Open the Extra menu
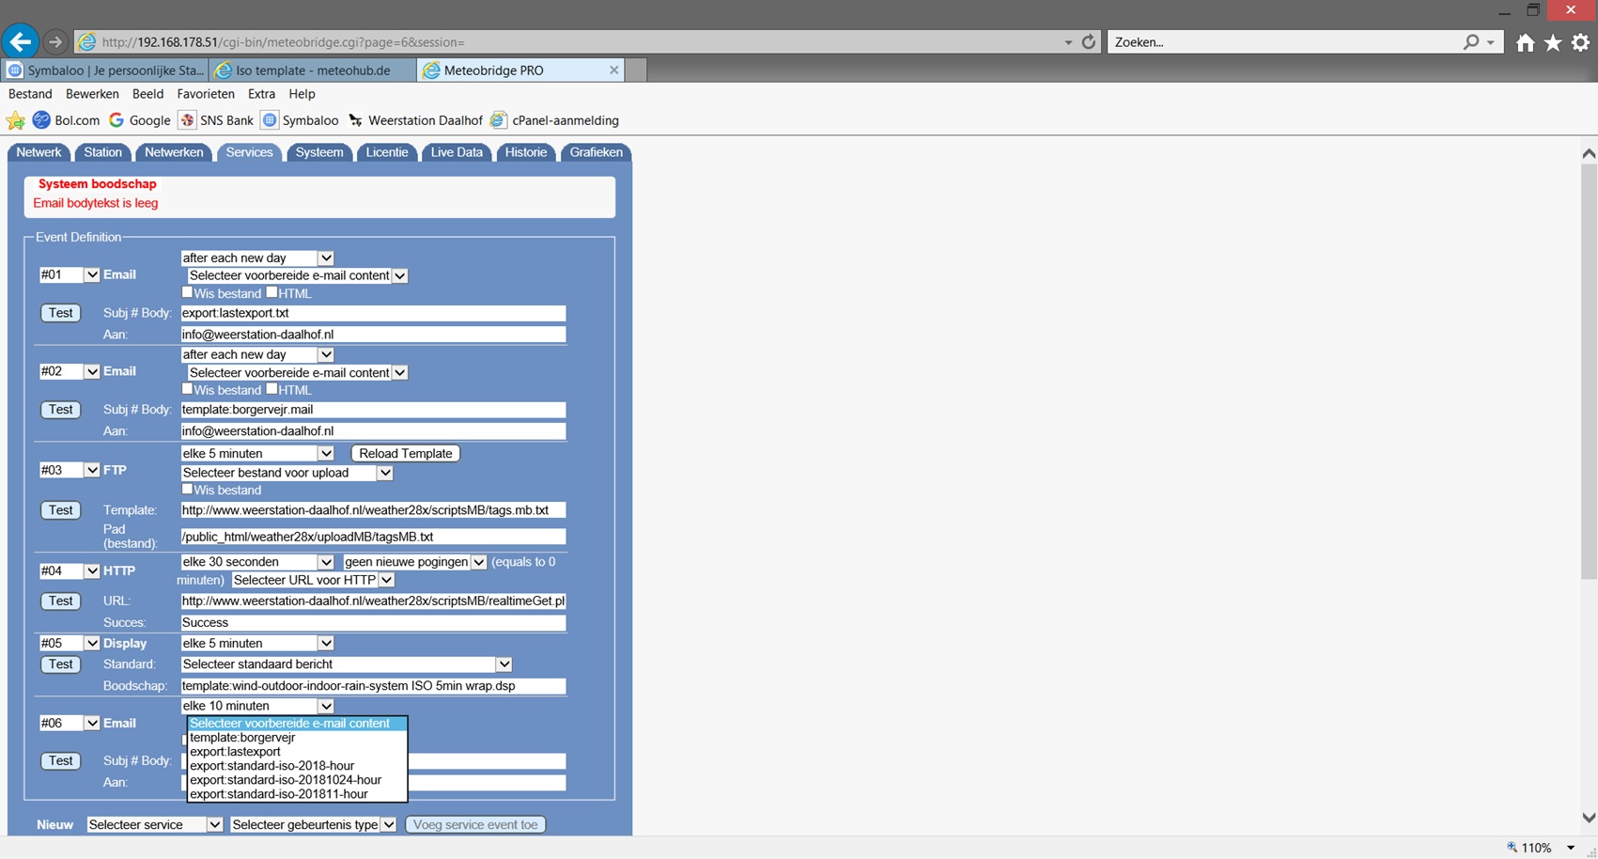This screenshot has width=1598, height=859. pyautogui.click(x=261, y=94)
